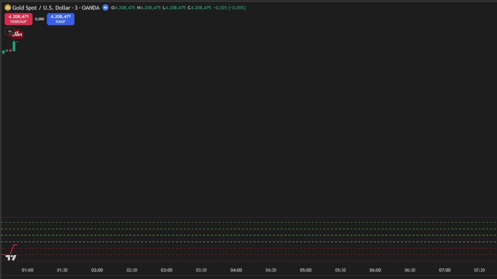This screenshot has width=497, height=279.
Task: Click the red indicator line in lower pane
Action: (12, 249)
